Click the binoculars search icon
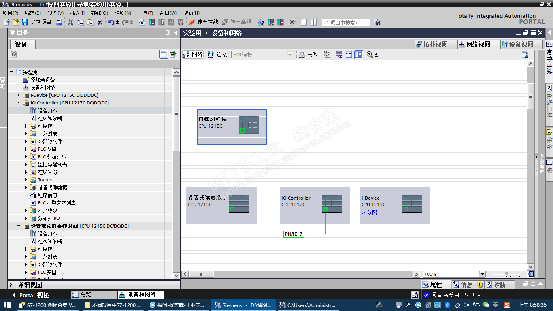The height and width of the screenshot is (311, 553). tap(377, 22)
